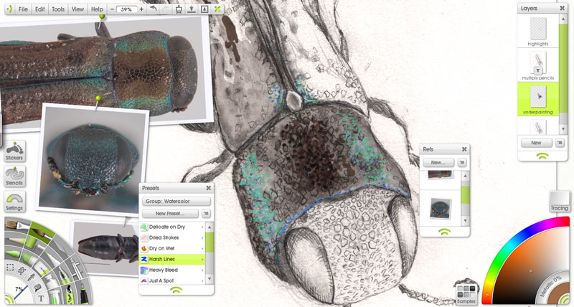Select the Harsh Lines preset
Screen dimensions: 574x307
(171, 259)
